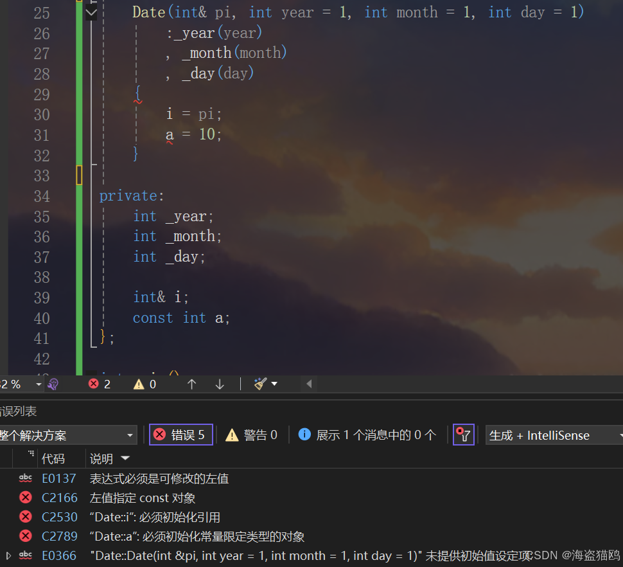Click the Date constructor name on line 25
This screenshot has width=623, height=567.
pos(148,12)
